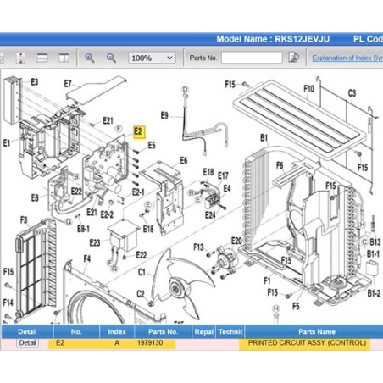Select the index A cell
383x383 pixels.
pos(117,343)
